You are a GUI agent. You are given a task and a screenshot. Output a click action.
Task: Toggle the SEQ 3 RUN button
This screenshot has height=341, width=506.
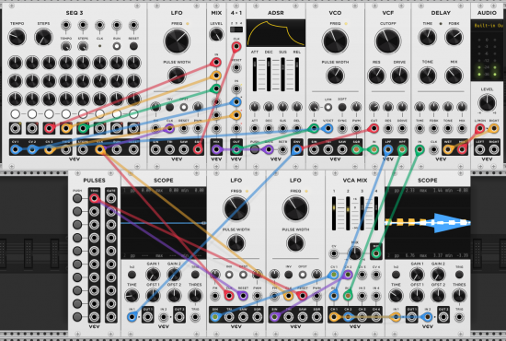click(117, 46)
